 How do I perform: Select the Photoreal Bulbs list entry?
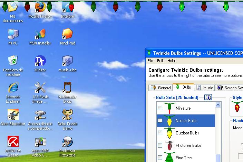(186, 145)
